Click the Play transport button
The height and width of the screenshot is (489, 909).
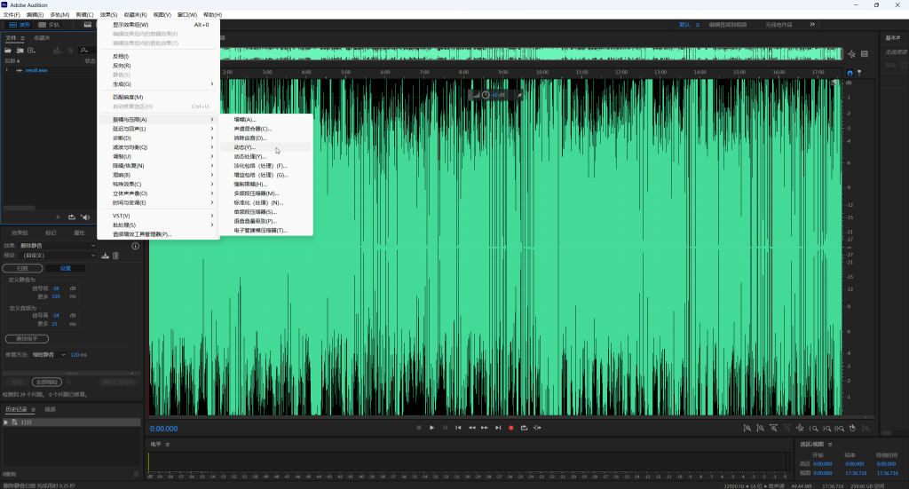pyautogui.click(x=432, y=428)
